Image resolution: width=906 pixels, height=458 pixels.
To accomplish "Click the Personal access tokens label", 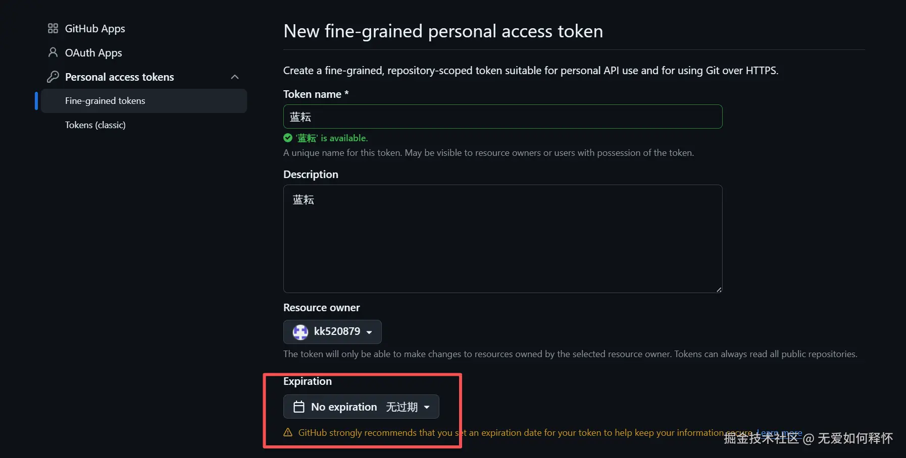I will (120, 77).
